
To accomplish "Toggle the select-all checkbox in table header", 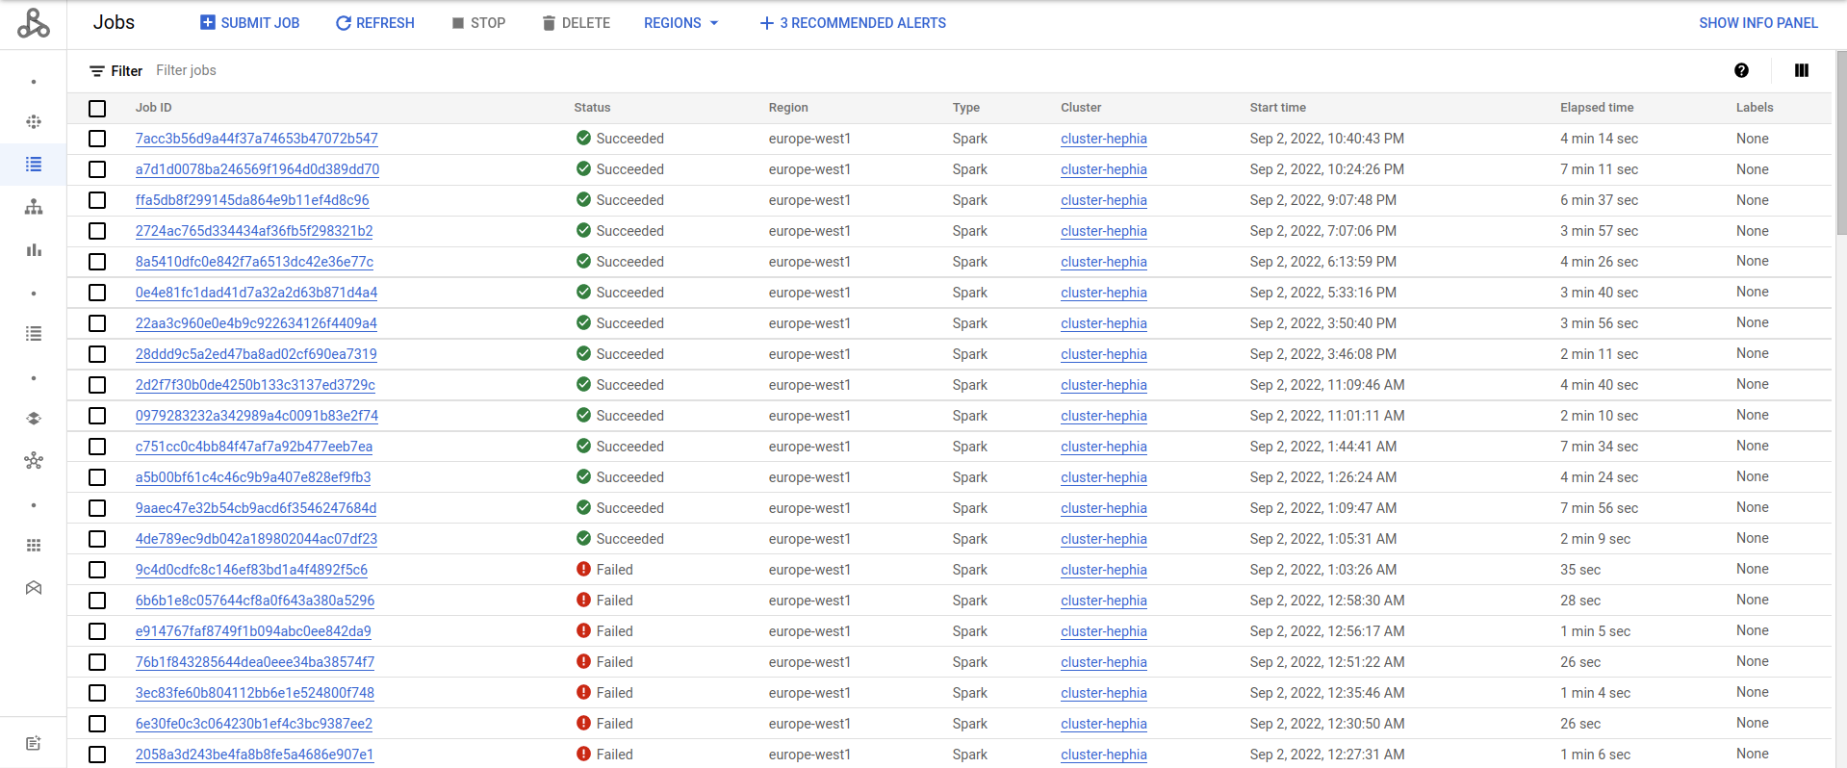I will pos(97,109).
